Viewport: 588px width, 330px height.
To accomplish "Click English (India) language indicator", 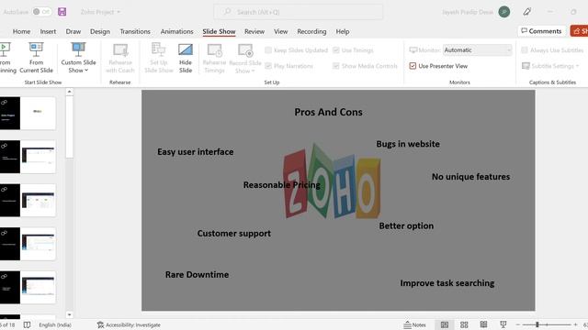I will tap(55, 324).
